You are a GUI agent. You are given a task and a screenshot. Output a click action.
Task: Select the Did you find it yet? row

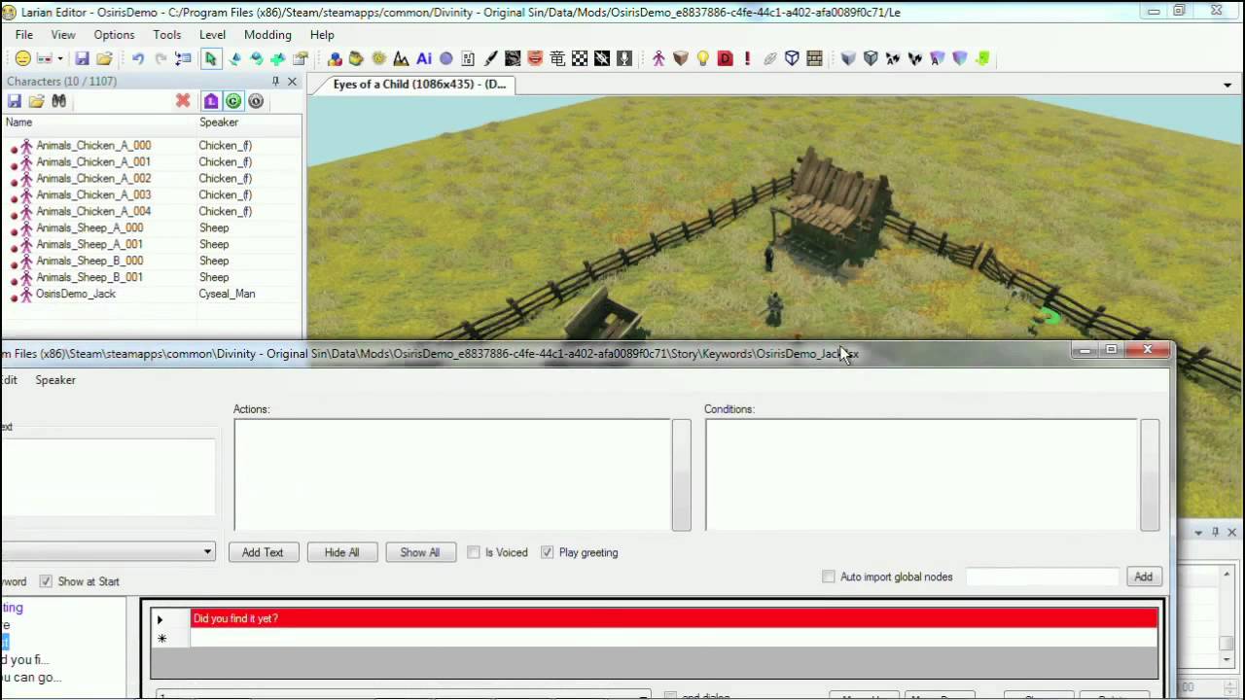[674, 618]
